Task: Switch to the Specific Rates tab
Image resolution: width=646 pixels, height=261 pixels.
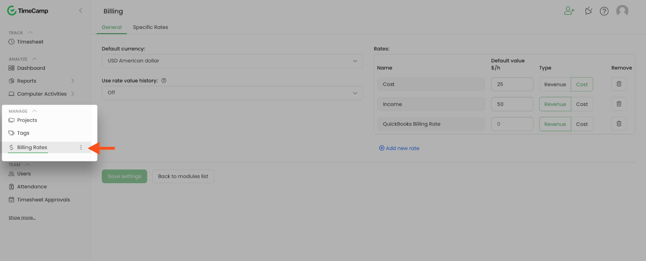Action: [150, 27]
